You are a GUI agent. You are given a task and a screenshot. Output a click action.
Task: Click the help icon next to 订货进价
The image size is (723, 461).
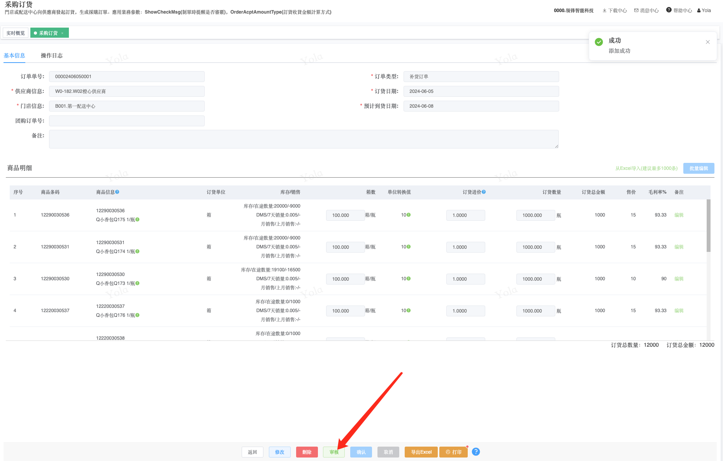(x=484, y=192)
